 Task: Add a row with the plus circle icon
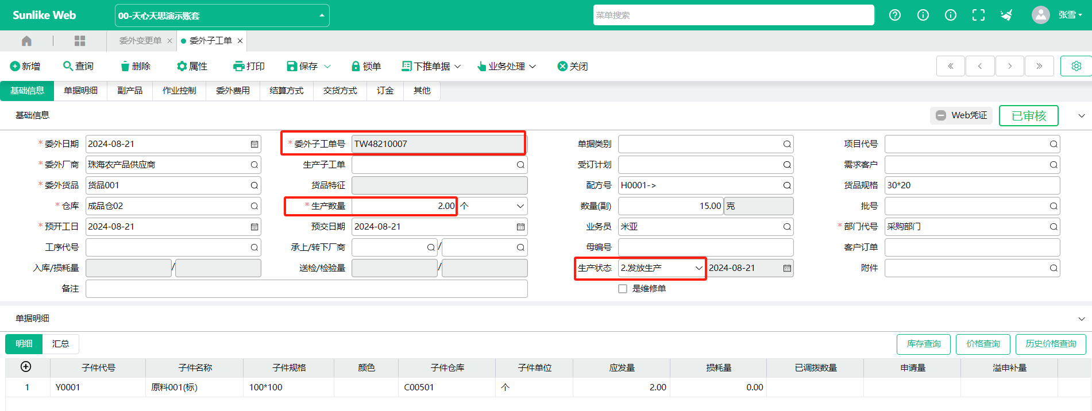click(x=26, y=367)
